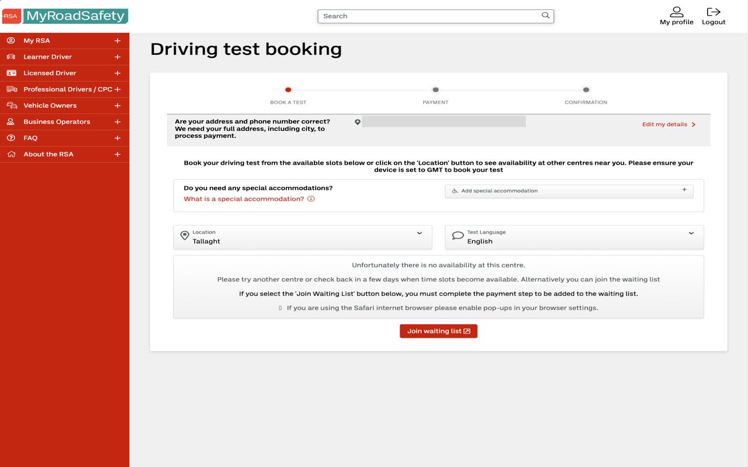The height and width of the screenshot is (467, 748).
Task: Click the search magnifying glass icon
Action: coord(545,16)
